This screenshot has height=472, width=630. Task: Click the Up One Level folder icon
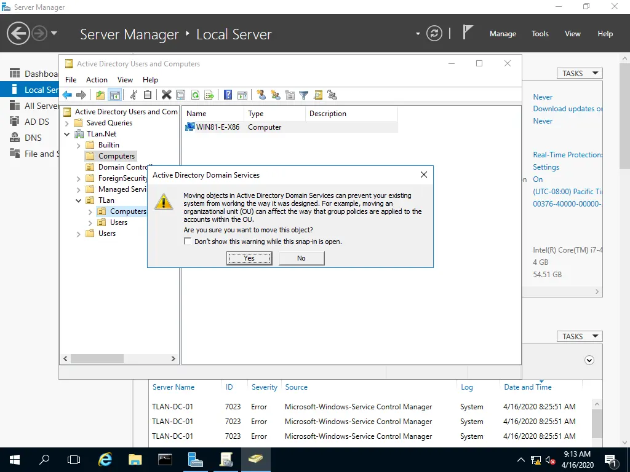100,95
